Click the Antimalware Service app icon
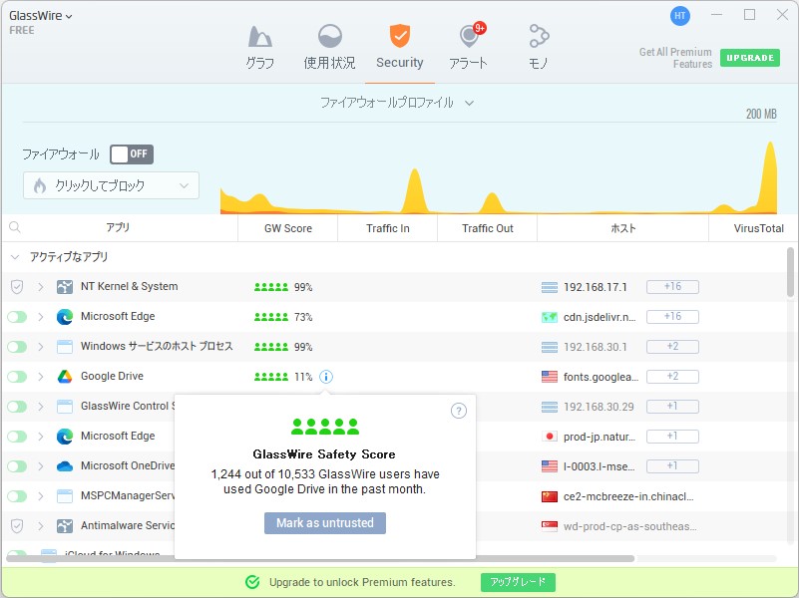 65,526
